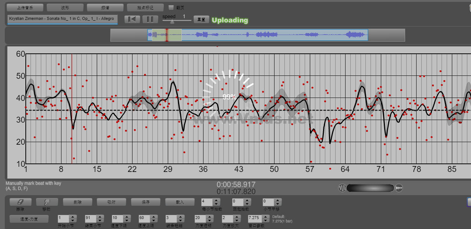Click the sine wave icon left of zoom bar
This screenshot has width=471, height=229.
[x=342, y=188]
